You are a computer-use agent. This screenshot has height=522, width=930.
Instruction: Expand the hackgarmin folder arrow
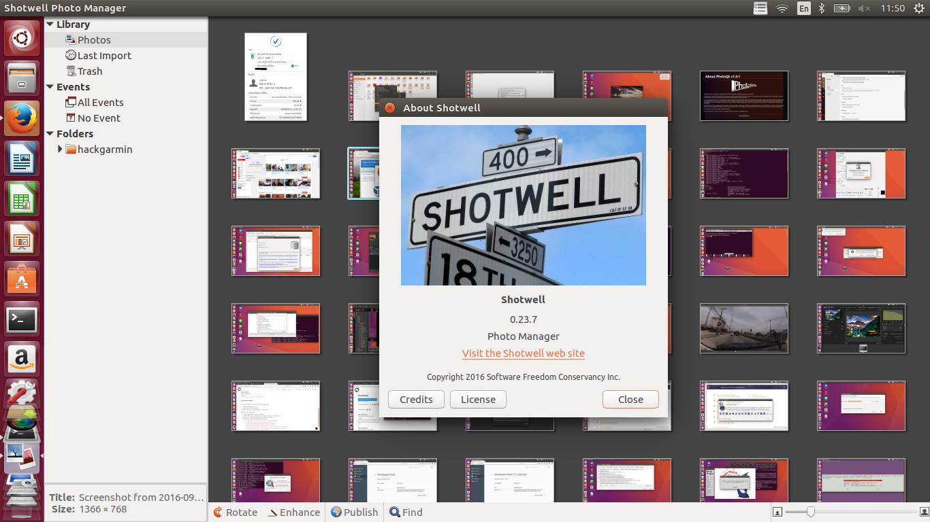[x=60, y=150]
